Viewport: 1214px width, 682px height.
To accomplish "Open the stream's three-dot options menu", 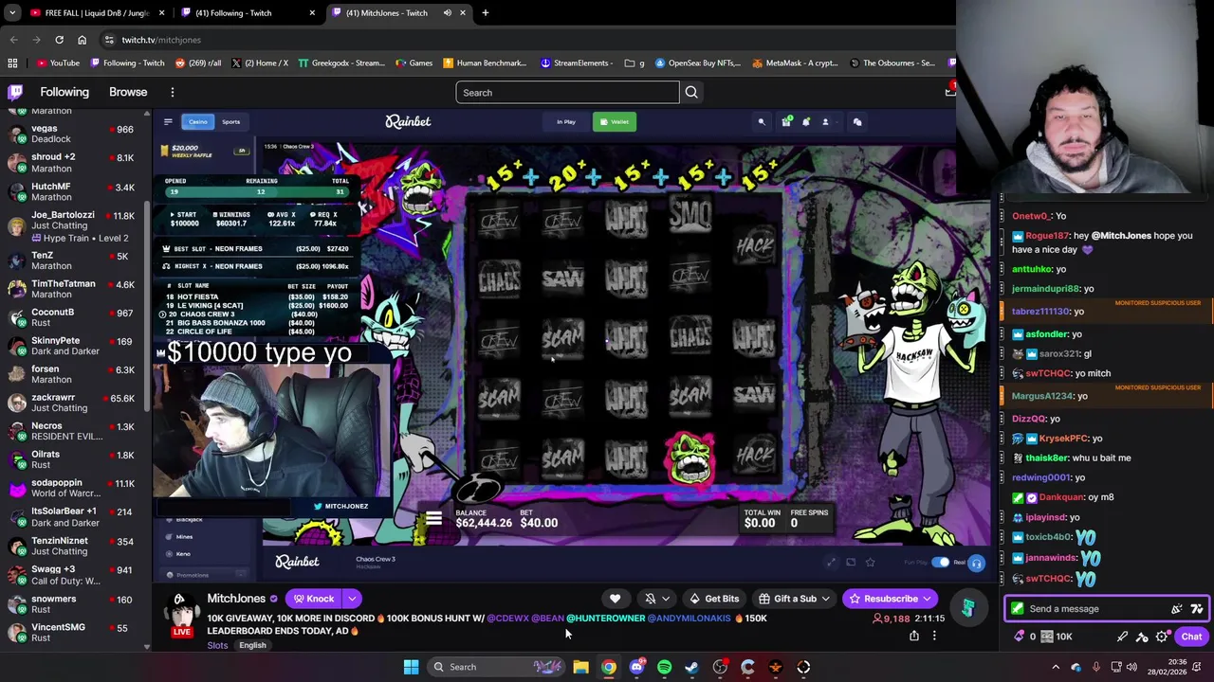I will pyautogui.click(x=934, y=636).
